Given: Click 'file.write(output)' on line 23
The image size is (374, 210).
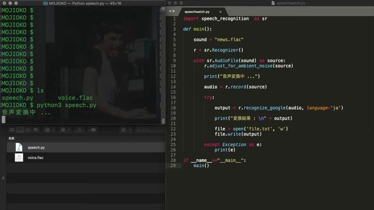Looking at the screenshot, I should [238, 134].
